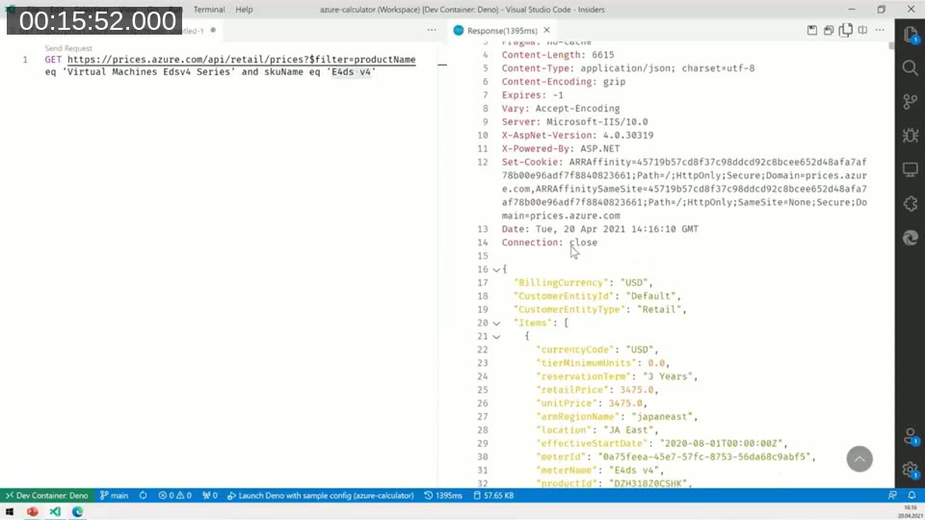This screenshot has height=520, width=925.
Task: Click the Set-Cookie header line
Action: [684, 189]
